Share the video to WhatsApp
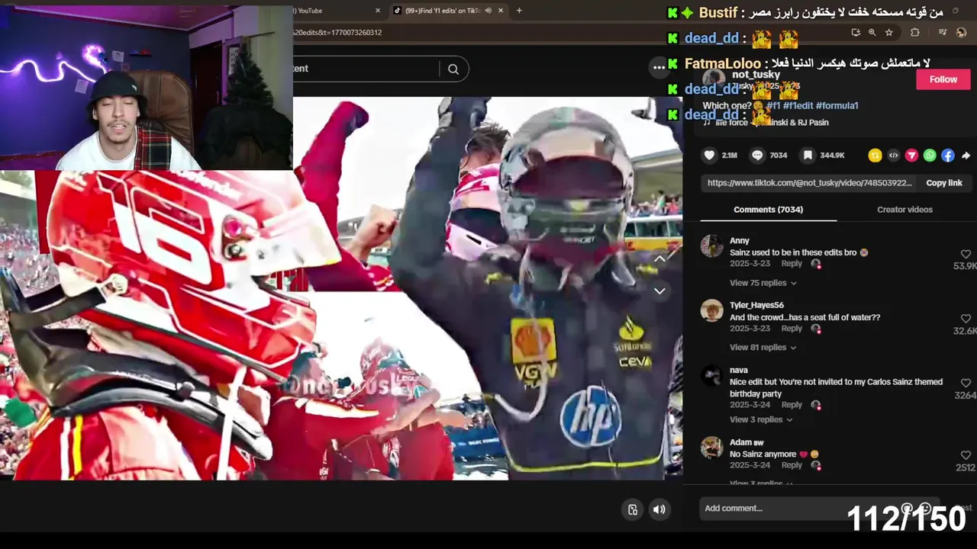977x549 pixels. 930,156
